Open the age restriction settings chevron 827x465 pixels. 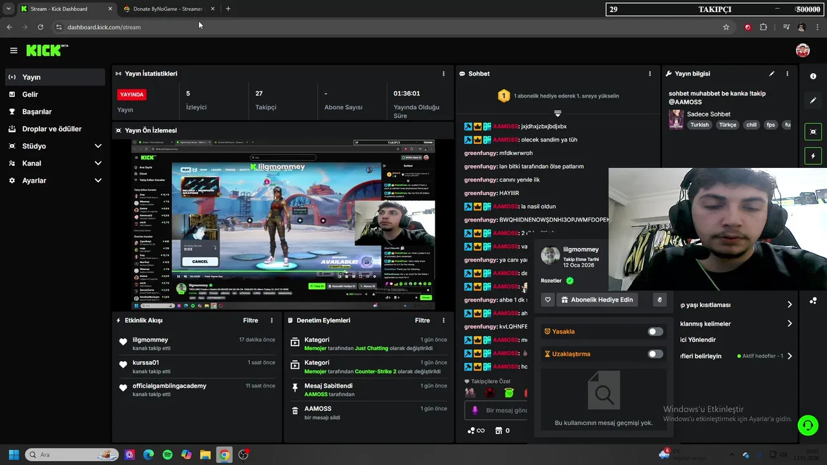[x=790, y=304]
